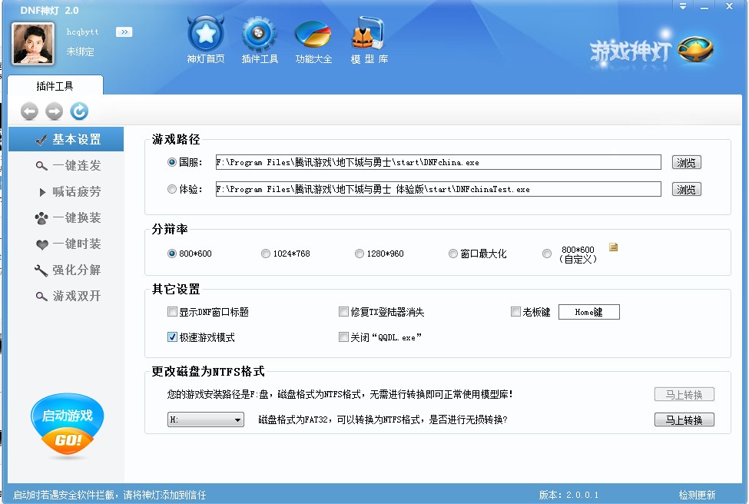Click the 磁盘格式为FAT32 conversion prompt text
Screen dimensions: 749x504
click(383, 419)
